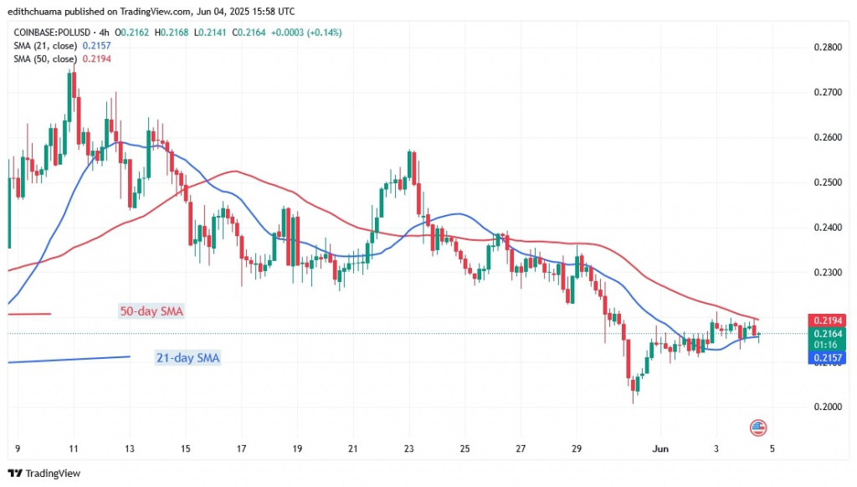Open the US flag economic event marker

pos(757,427)
